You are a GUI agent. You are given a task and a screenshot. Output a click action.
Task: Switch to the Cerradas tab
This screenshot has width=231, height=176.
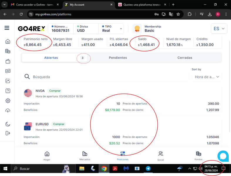pos(185,58)
